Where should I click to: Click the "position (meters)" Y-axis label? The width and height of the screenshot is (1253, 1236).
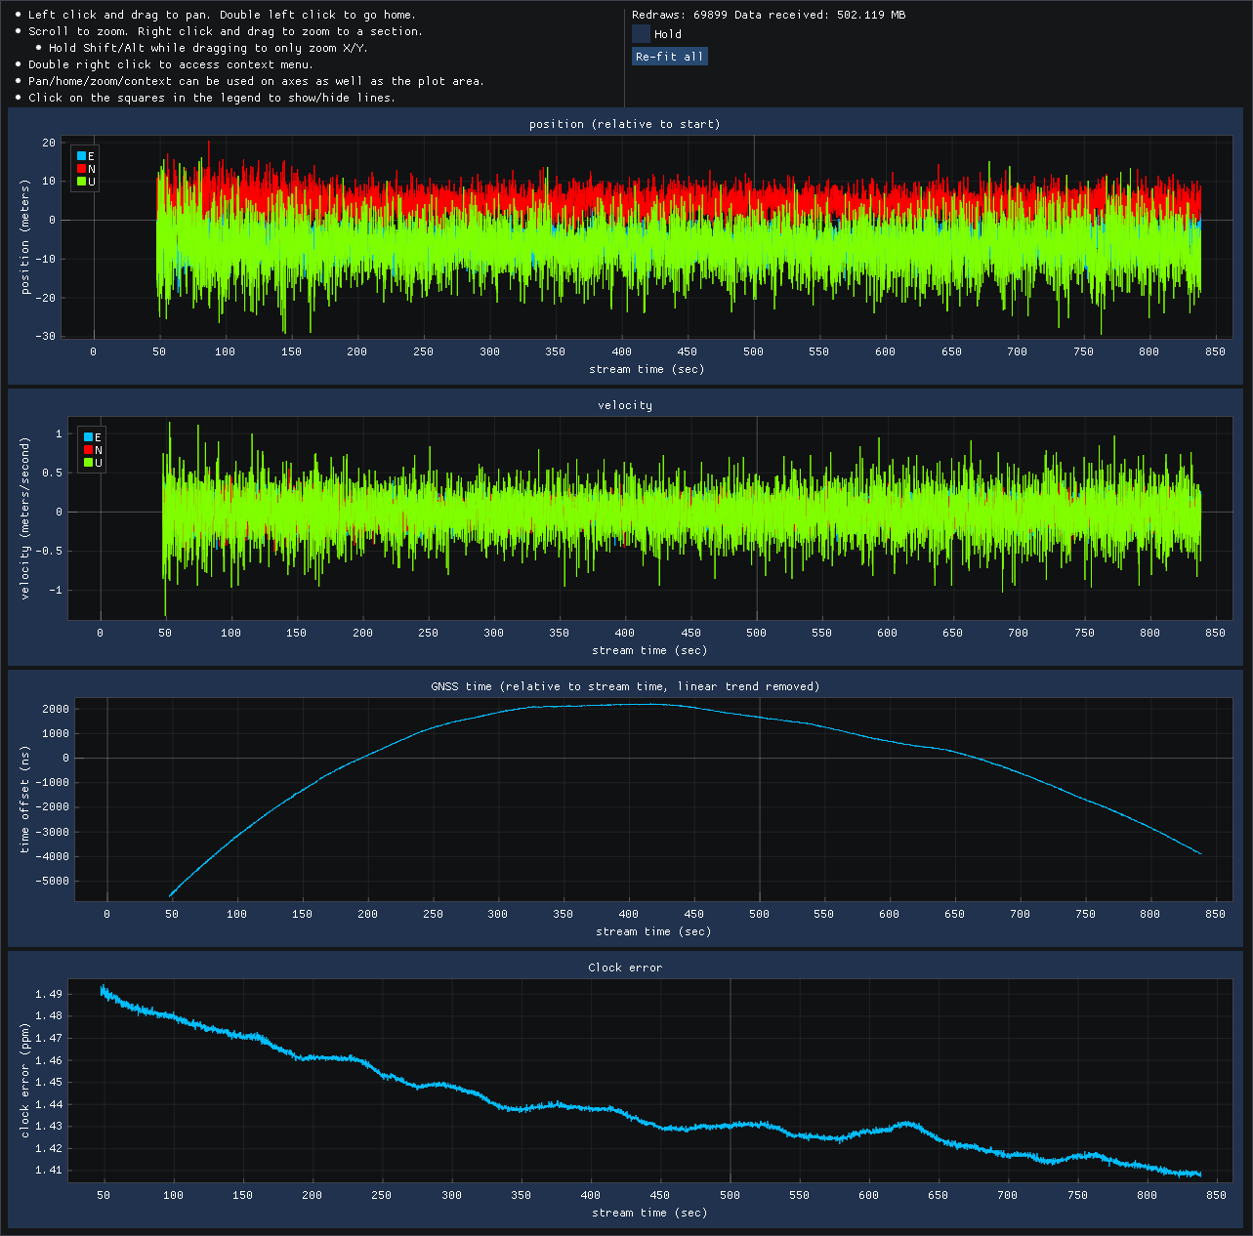pos(25,236)
